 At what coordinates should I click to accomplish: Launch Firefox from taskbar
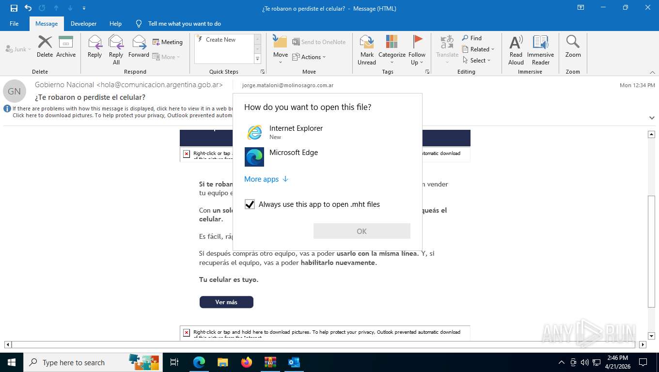click(247, 362)
